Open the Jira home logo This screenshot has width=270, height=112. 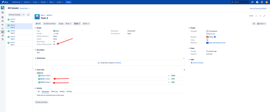pos(5,2)
